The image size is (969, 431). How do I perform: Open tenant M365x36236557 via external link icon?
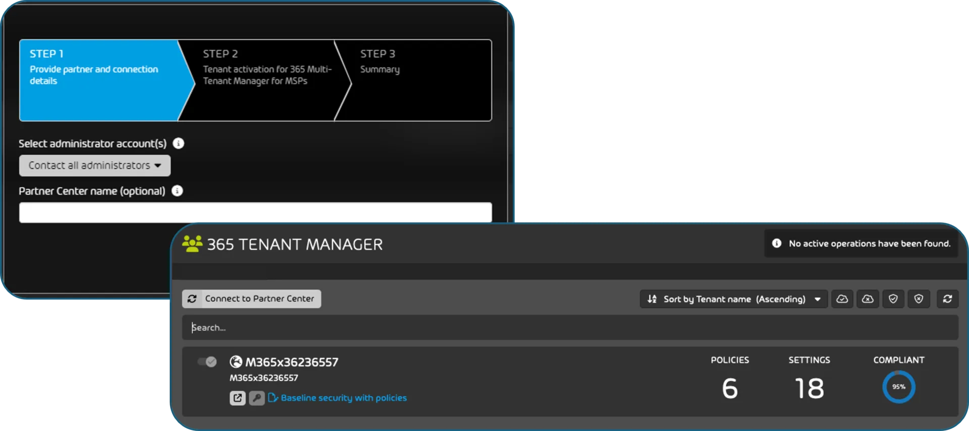coord(237,398)
